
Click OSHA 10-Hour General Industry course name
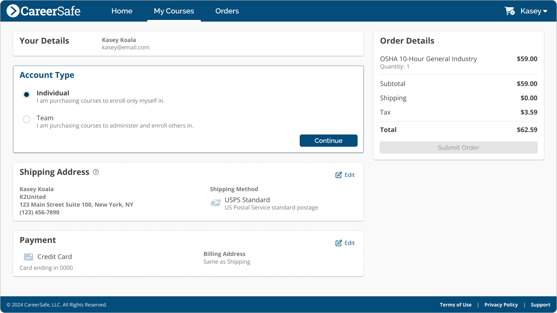coord(428,59)
